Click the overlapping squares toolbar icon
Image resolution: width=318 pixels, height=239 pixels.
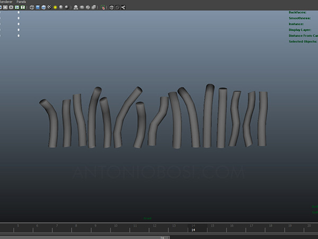point(117,7)
